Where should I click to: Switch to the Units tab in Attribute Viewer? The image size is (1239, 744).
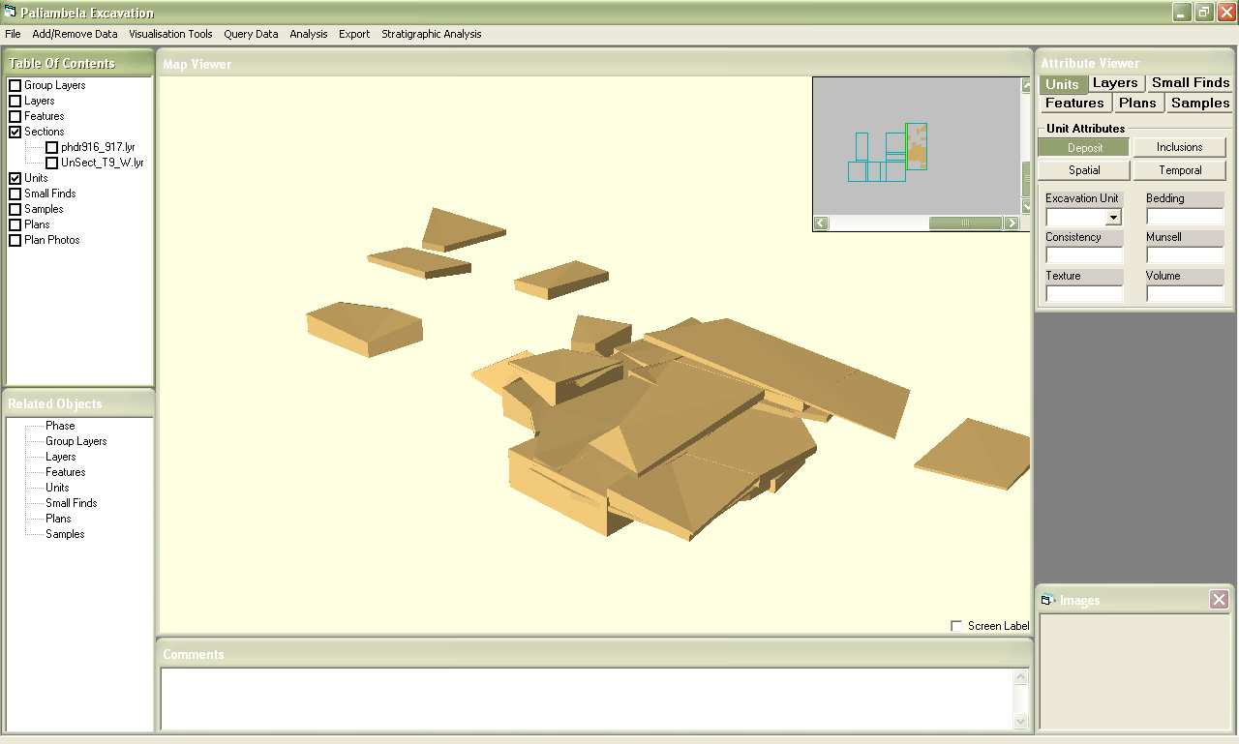pyautogui.click(x=1063, y=84)
